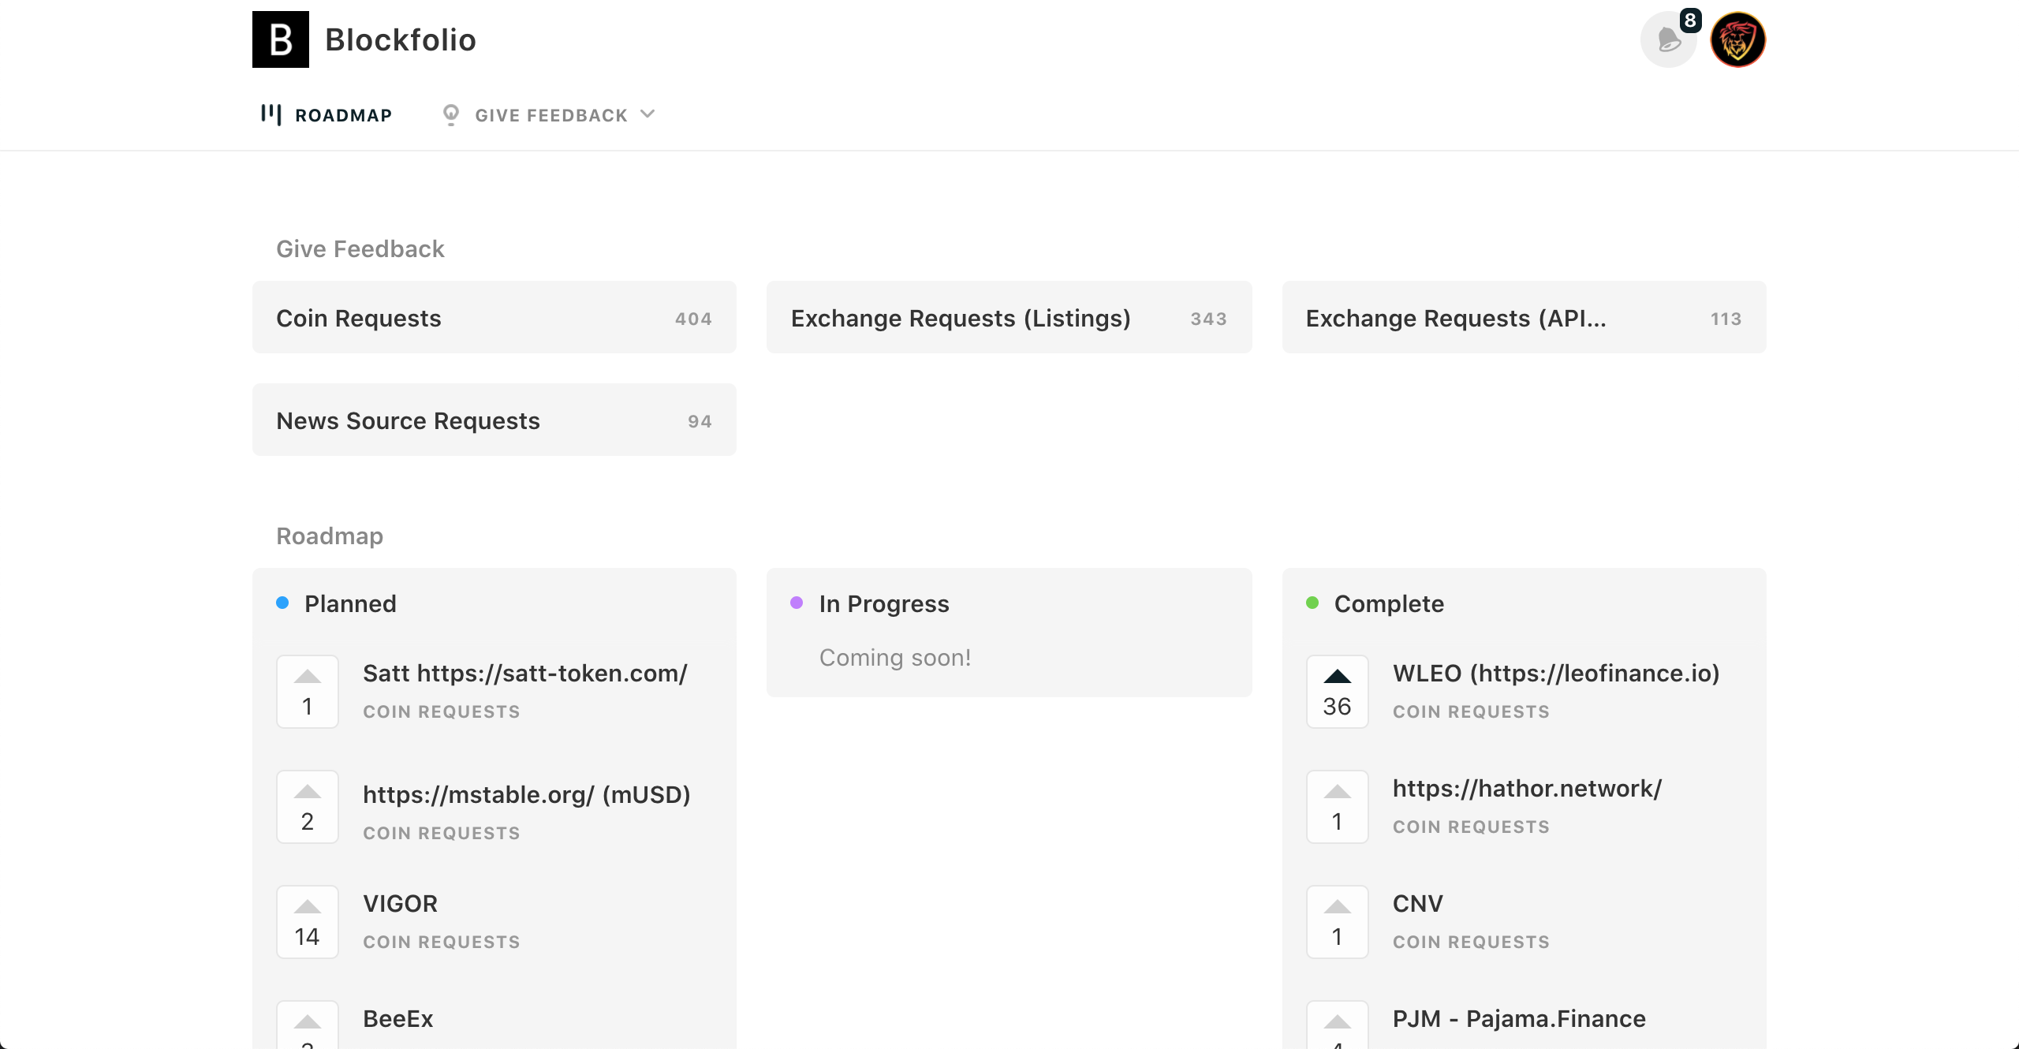Screen dimensions: 2019x1049
Task: Open the PJM - Pajama.Finance post
Action: tap(1520, 1019)
